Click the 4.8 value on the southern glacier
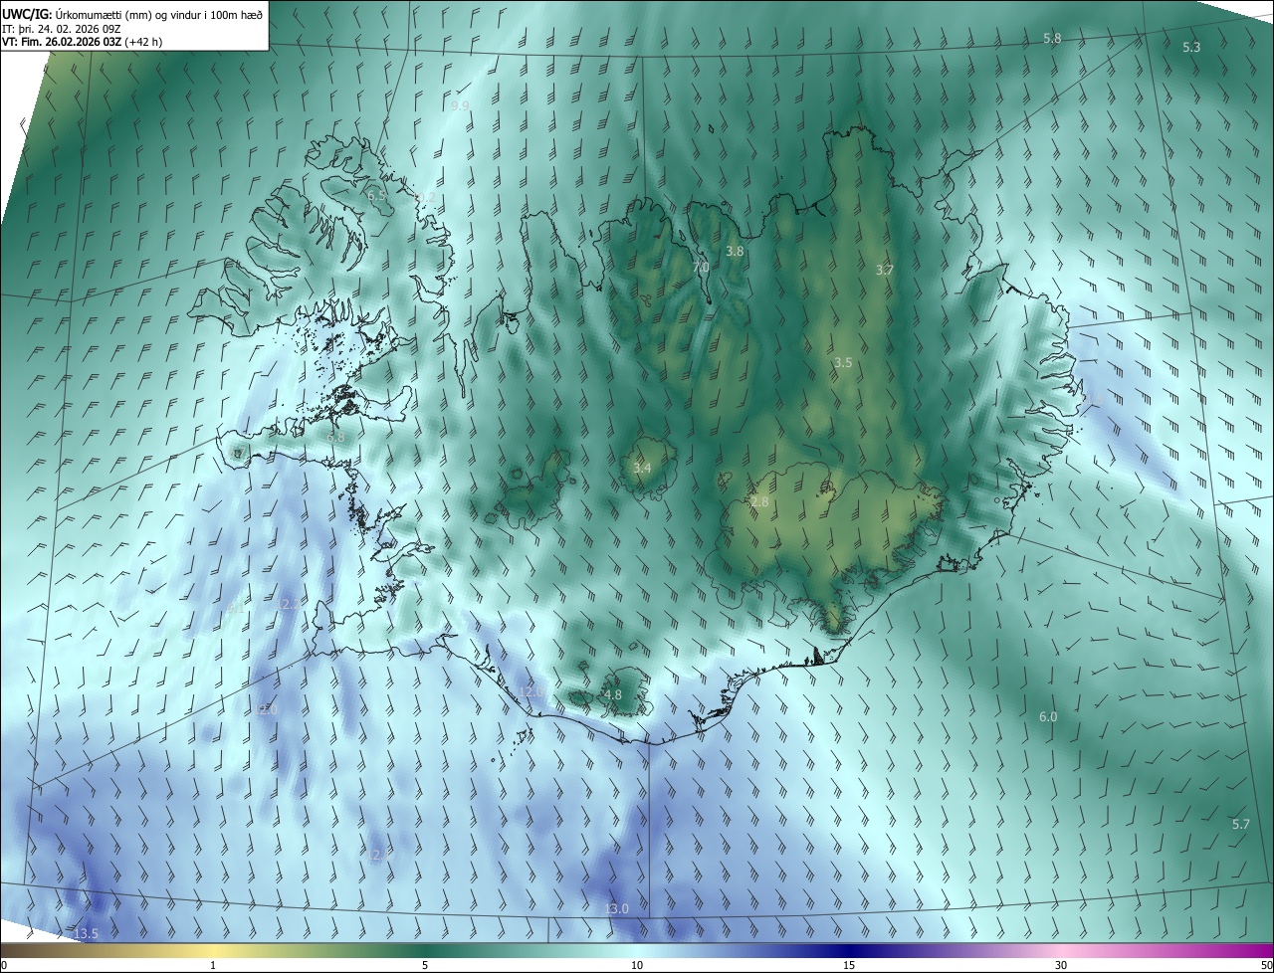Viewport: 1274px width, 973px height. [613, 695]
